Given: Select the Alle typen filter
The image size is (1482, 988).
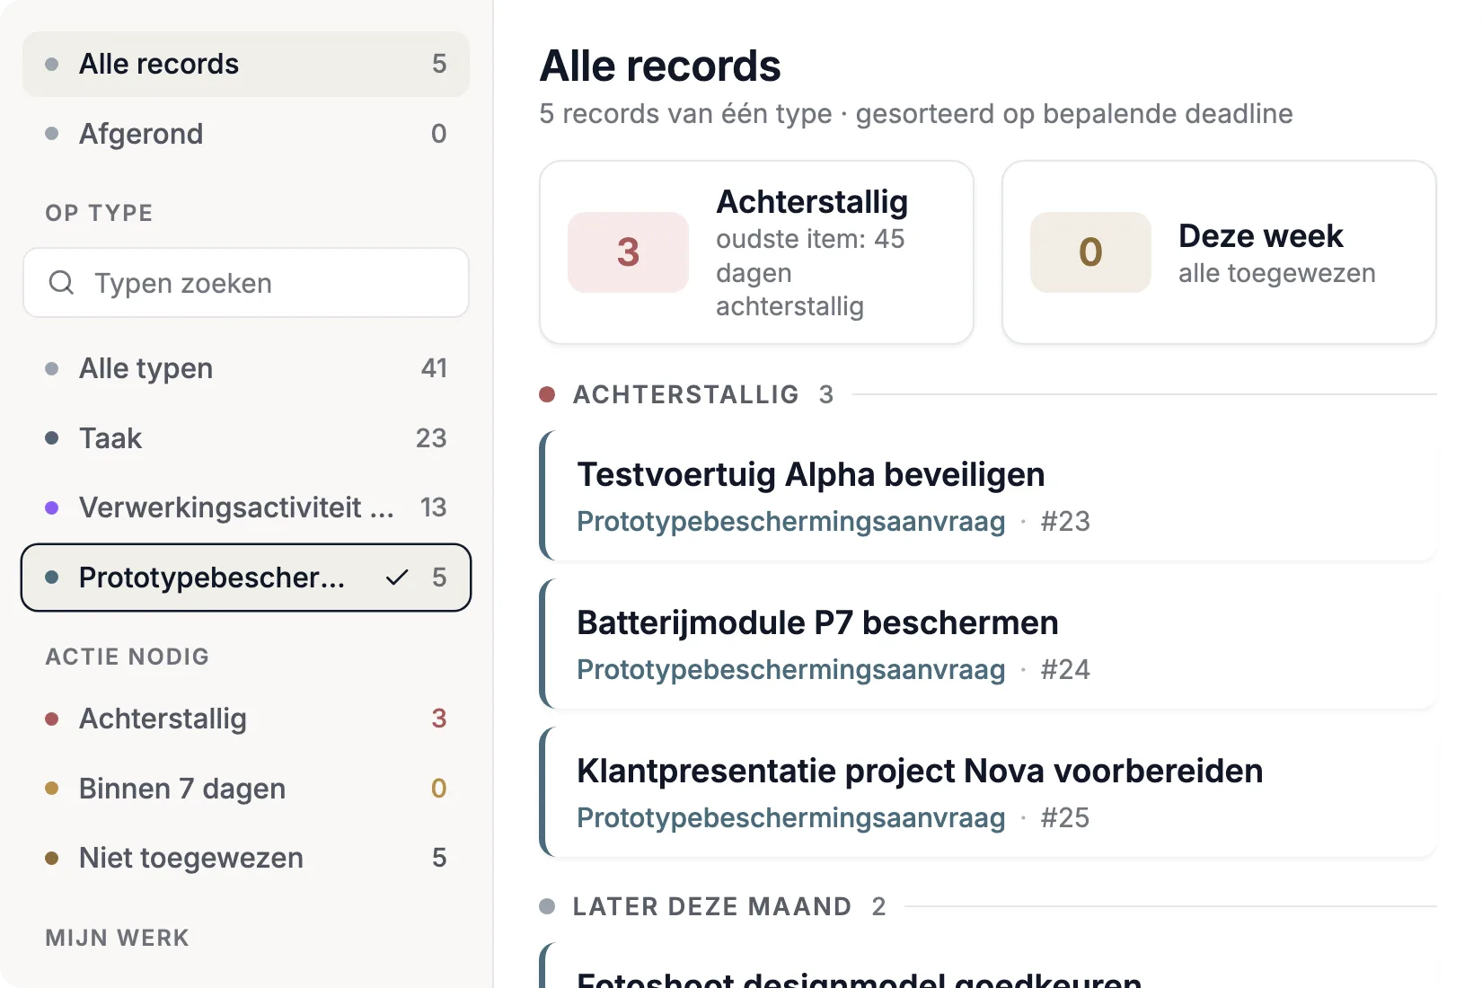Looking at the screenshot, I should click(245, 368).
